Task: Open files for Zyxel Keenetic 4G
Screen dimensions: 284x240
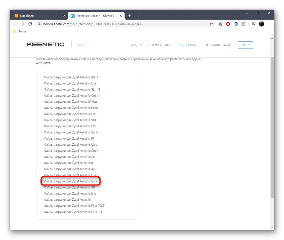Action: (x=69, y=187)
